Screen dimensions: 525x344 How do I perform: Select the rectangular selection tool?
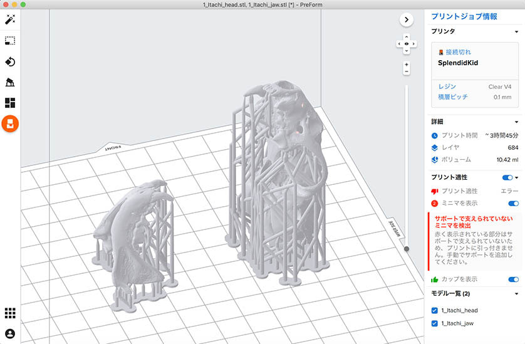pos(10,41)
